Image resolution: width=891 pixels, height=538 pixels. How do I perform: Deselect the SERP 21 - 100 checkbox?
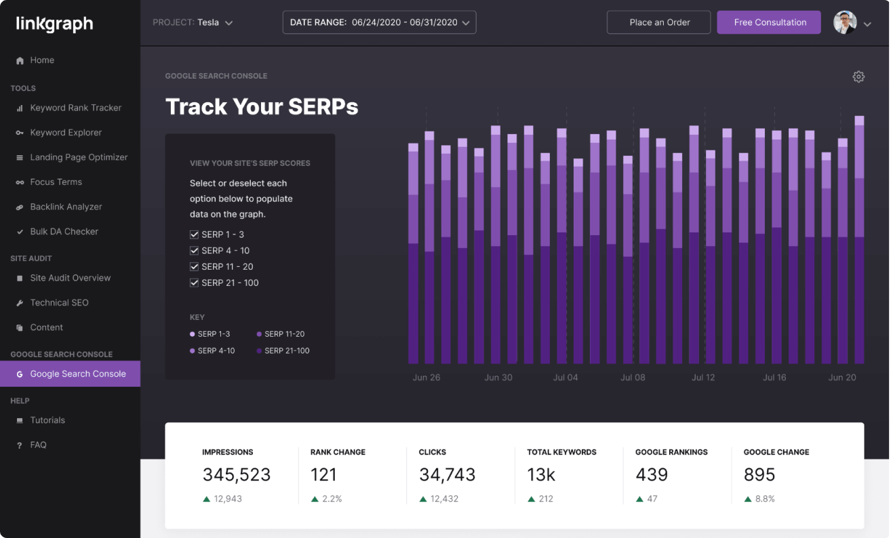[x=194, y=283]
